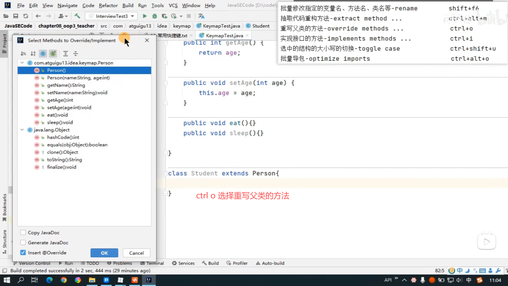Collapse com.atguigu13.idea.keymap.Person tree node
508x286 pixels.
click(22, 63)
